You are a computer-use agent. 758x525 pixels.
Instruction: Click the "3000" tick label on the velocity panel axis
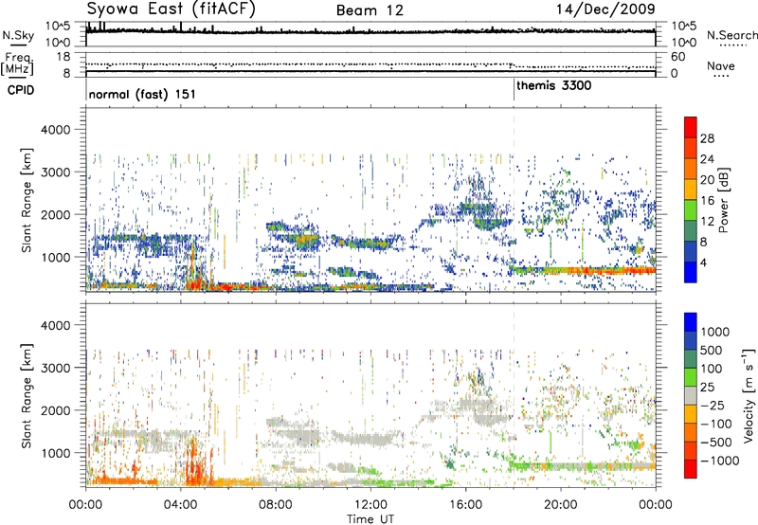[x=56, y=368]
